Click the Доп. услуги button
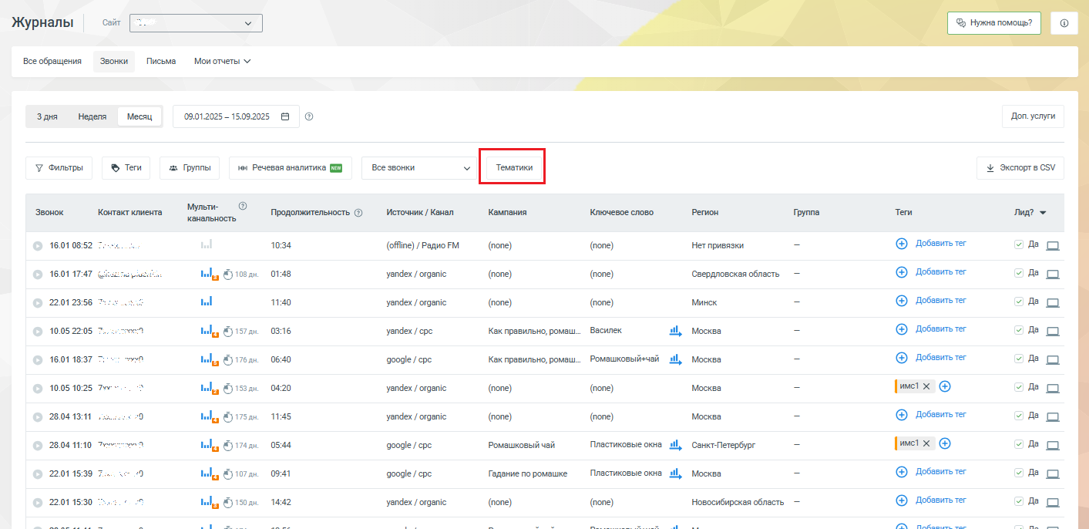 (x=1033, y=116)
